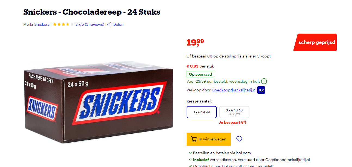The width and height of the screenshot is (352, 167).
Task: Select the 1 x € 19,99 quantity option
Action: (202, 112)
